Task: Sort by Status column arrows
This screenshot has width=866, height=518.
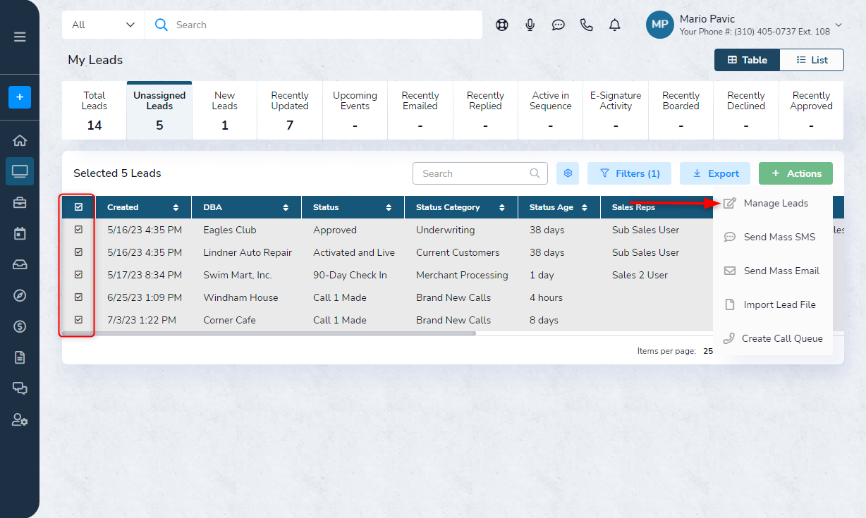Action: tap(389, 207)
